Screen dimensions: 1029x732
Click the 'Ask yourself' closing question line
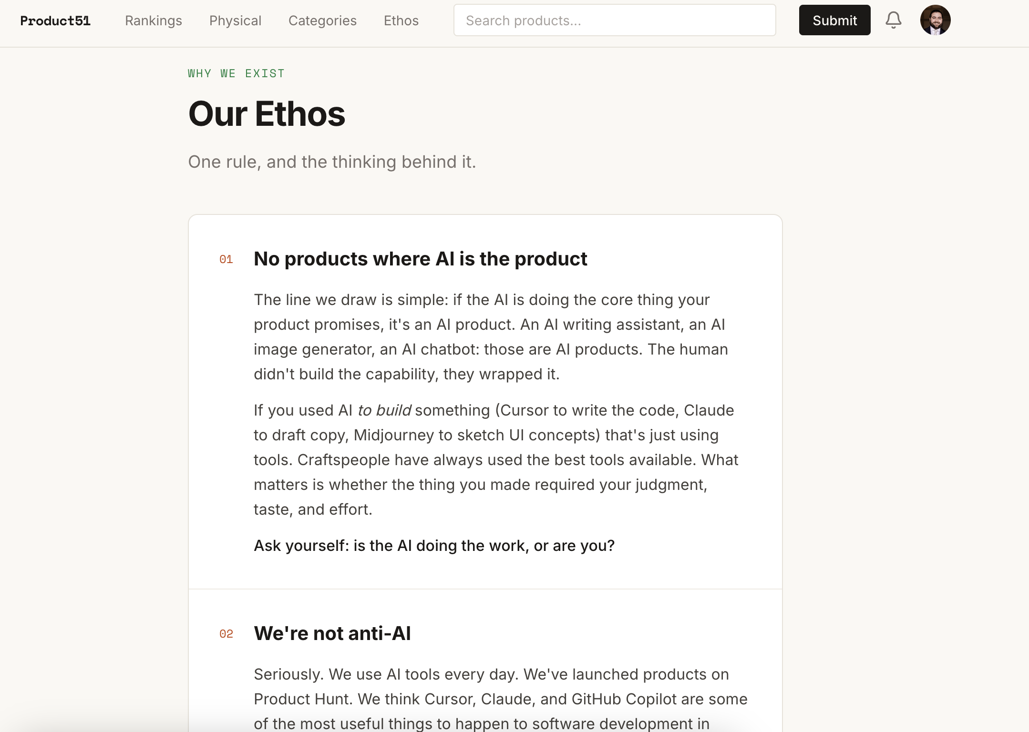(x=434, y=546)
